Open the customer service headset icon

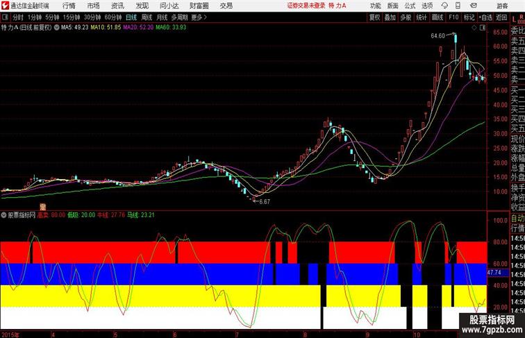tap(444, 6)
